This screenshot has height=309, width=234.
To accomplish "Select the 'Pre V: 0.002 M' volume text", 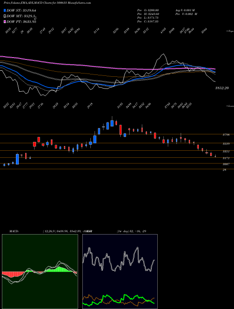I will [186, 14].
